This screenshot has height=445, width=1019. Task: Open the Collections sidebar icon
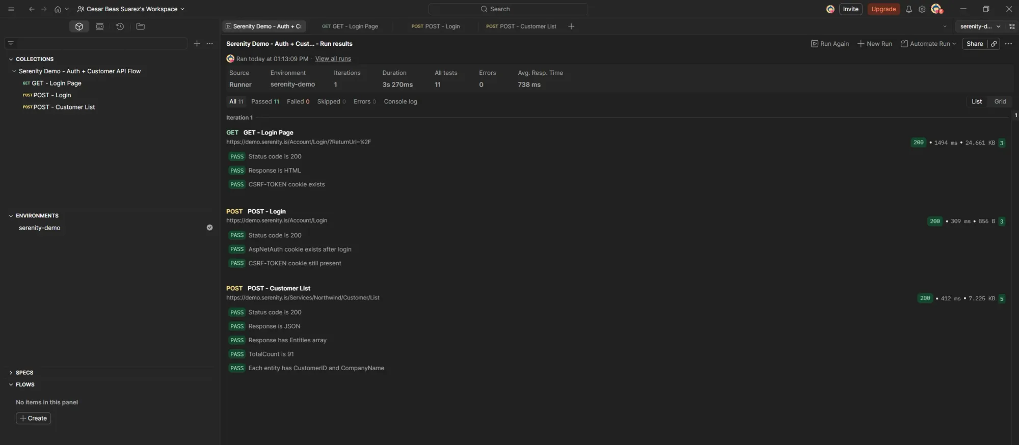79,26
